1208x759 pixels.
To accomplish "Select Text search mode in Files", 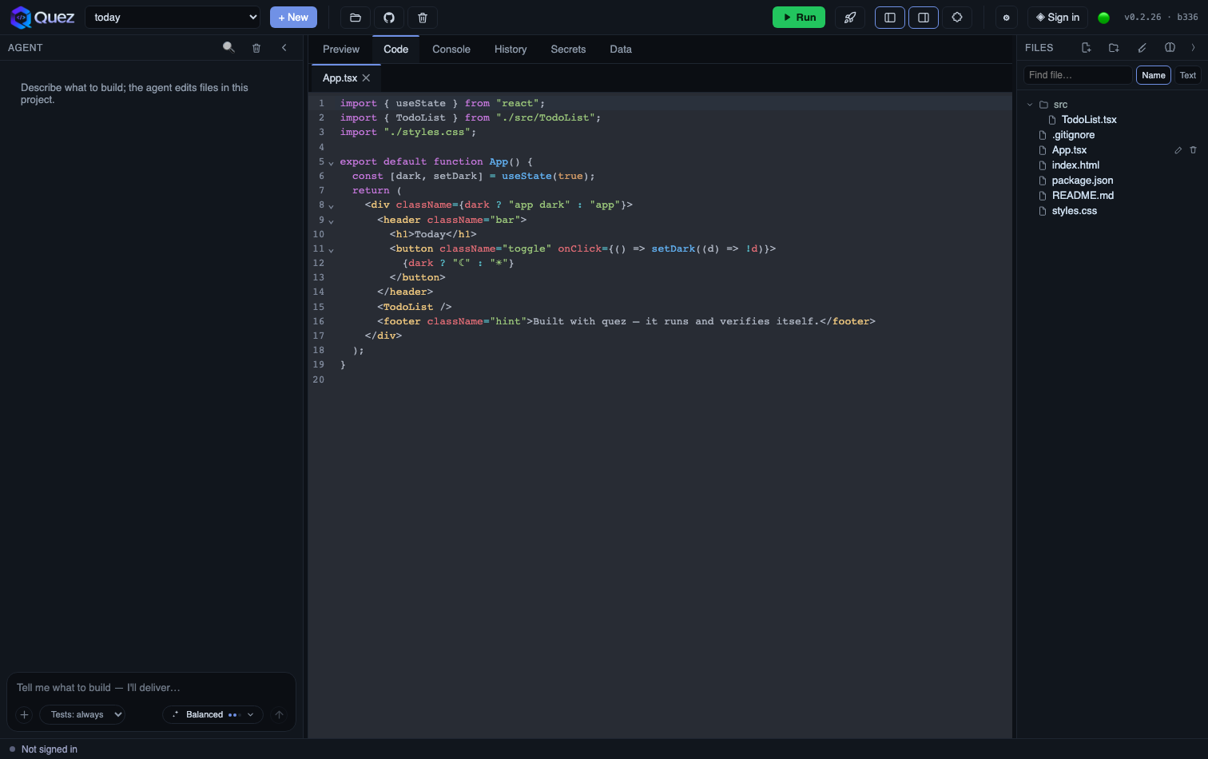I will [1188, 75].
